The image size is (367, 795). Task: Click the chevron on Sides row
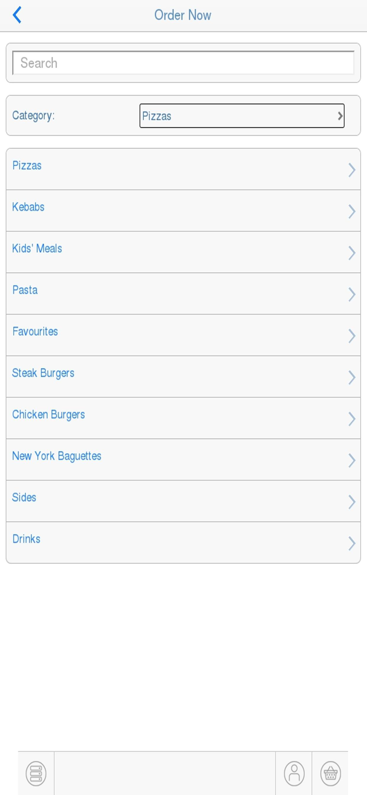tap(352, 502)
